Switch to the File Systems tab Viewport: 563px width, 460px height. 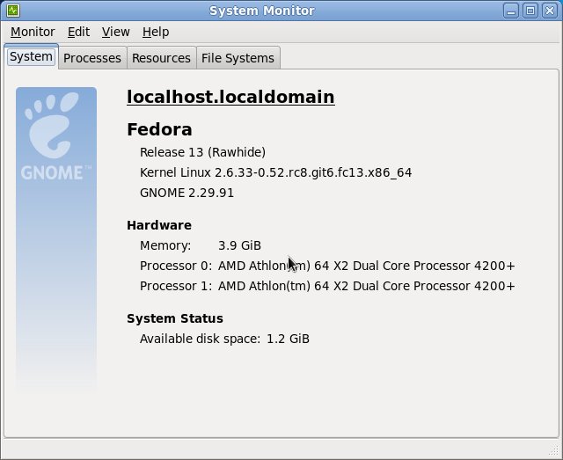tap(238, 58)
